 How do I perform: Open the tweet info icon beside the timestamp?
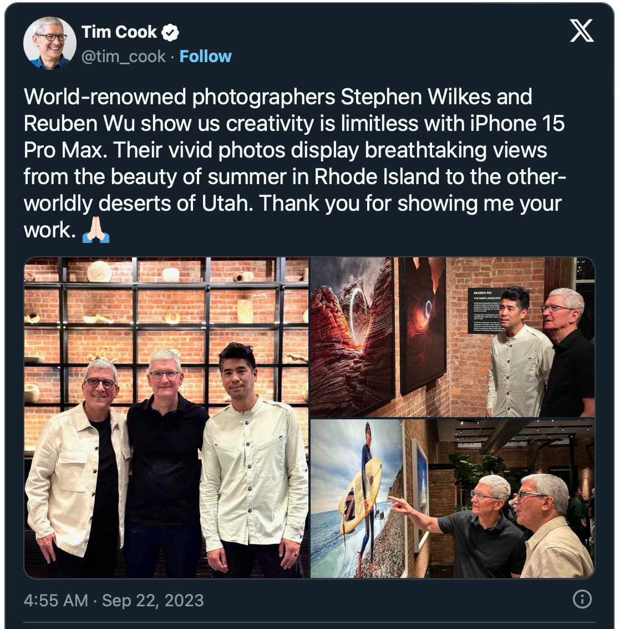click(x=582, y=599)
